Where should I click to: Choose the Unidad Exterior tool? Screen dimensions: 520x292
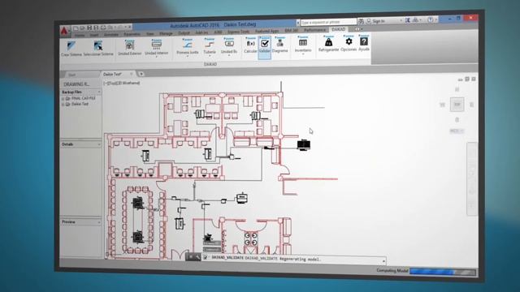click(x=129, y=48)
